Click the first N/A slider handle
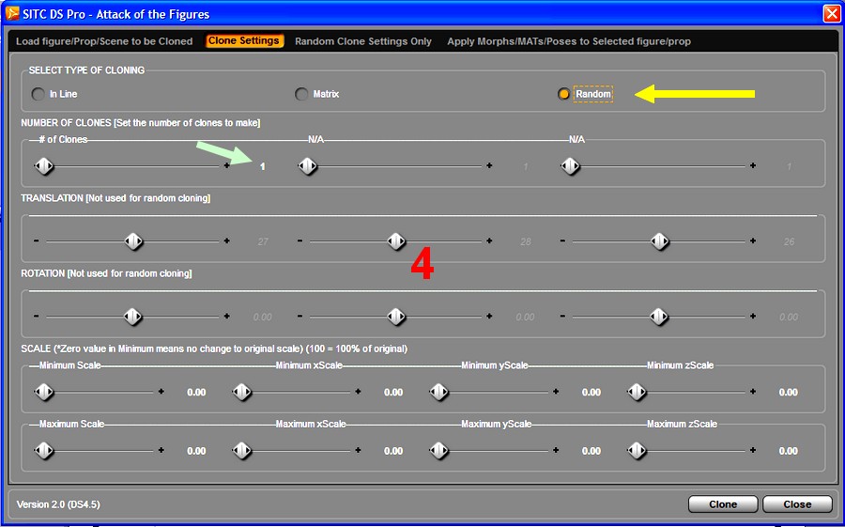The width and height of the screenshot is (845, 527). pos(308,166)
